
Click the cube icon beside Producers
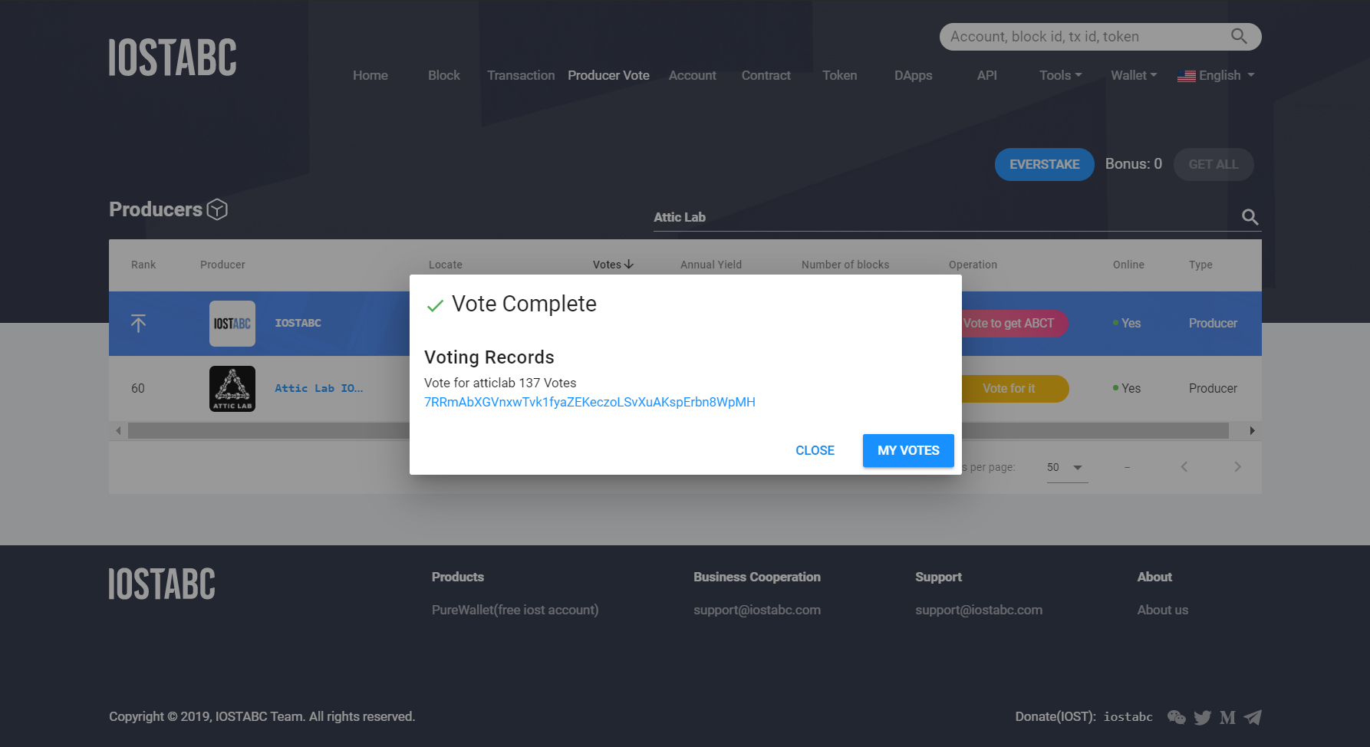pos(218,209)
